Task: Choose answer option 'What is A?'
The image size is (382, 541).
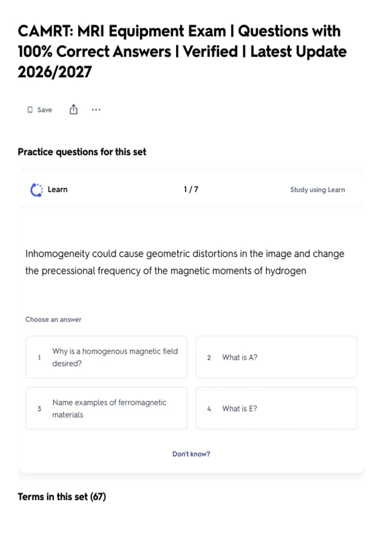Action: 276,357
